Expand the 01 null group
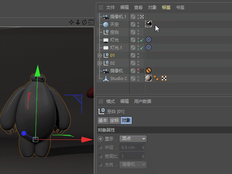Viewport: 232px width, 174px height. point(100,55)
